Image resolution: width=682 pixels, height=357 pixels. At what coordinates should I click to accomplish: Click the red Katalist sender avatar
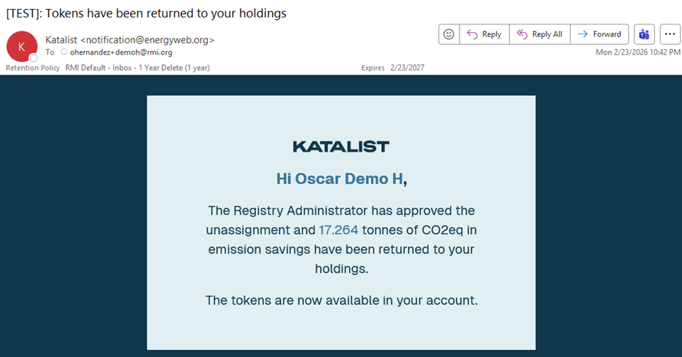pos(21,46)
